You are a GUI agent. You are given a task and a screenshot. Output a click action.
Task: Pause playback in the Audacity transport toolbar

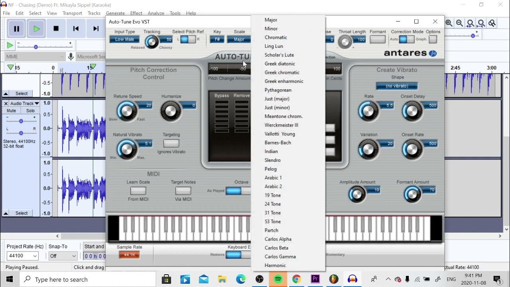[16, 29]
